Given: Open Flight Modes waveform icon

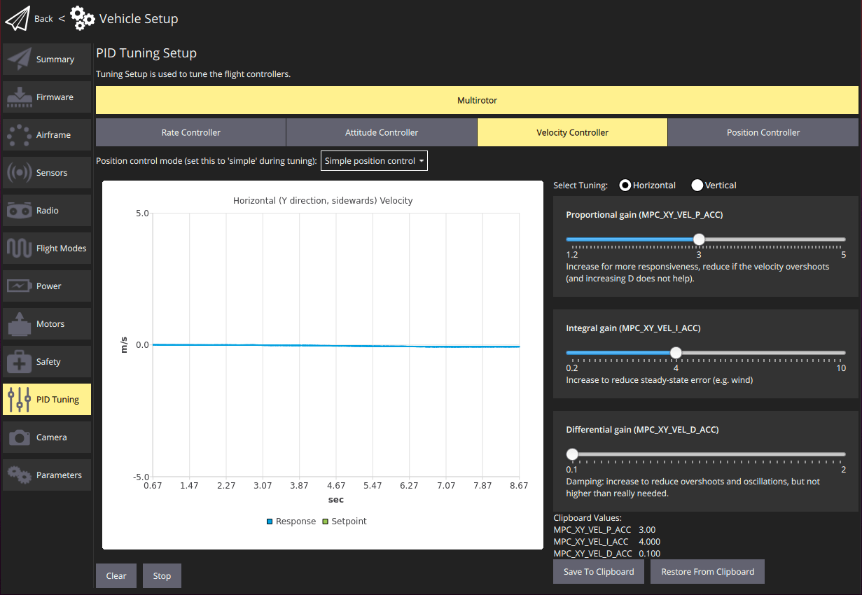Looking at the screenshot, I should (x=20, y=248).
